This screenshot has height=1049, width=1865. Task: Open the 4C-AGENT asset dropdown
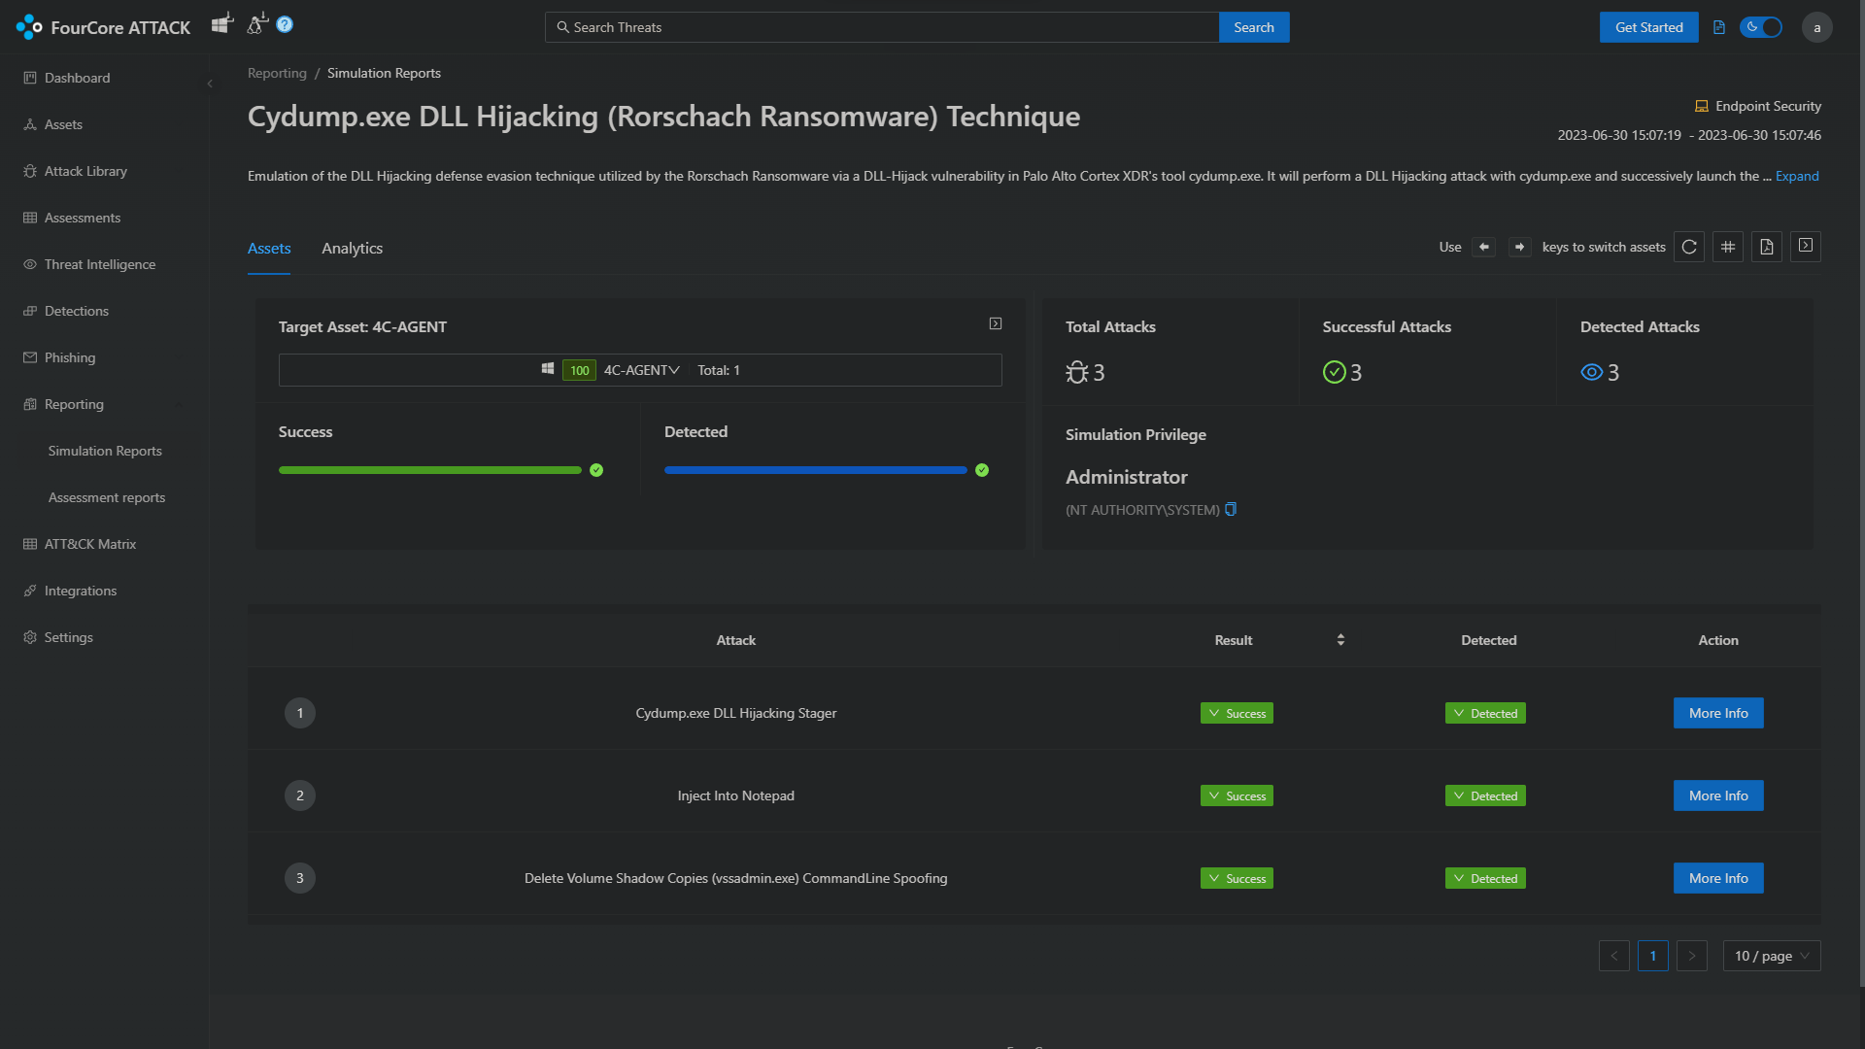[x=641, y=370]
